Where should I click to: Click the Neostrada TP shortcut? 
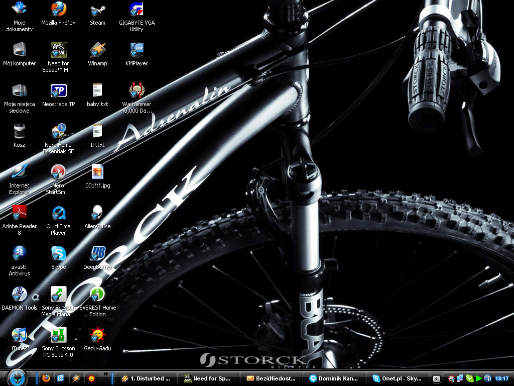[58, 95]
